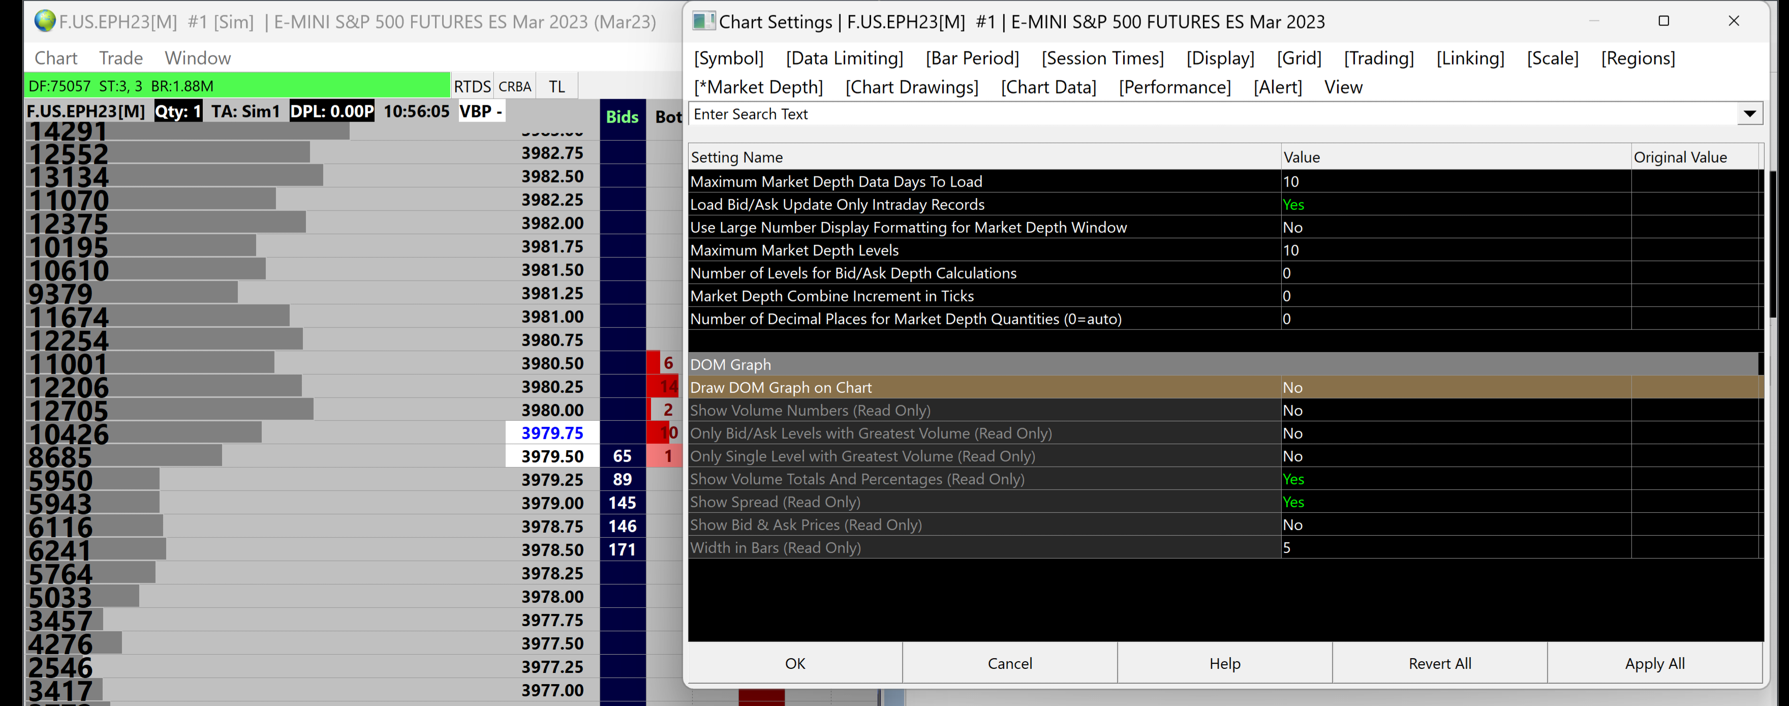Toggle Draw DOM Graph on Chart value
This screenshot has height=706, width=1789.
tap(1293, 388)
